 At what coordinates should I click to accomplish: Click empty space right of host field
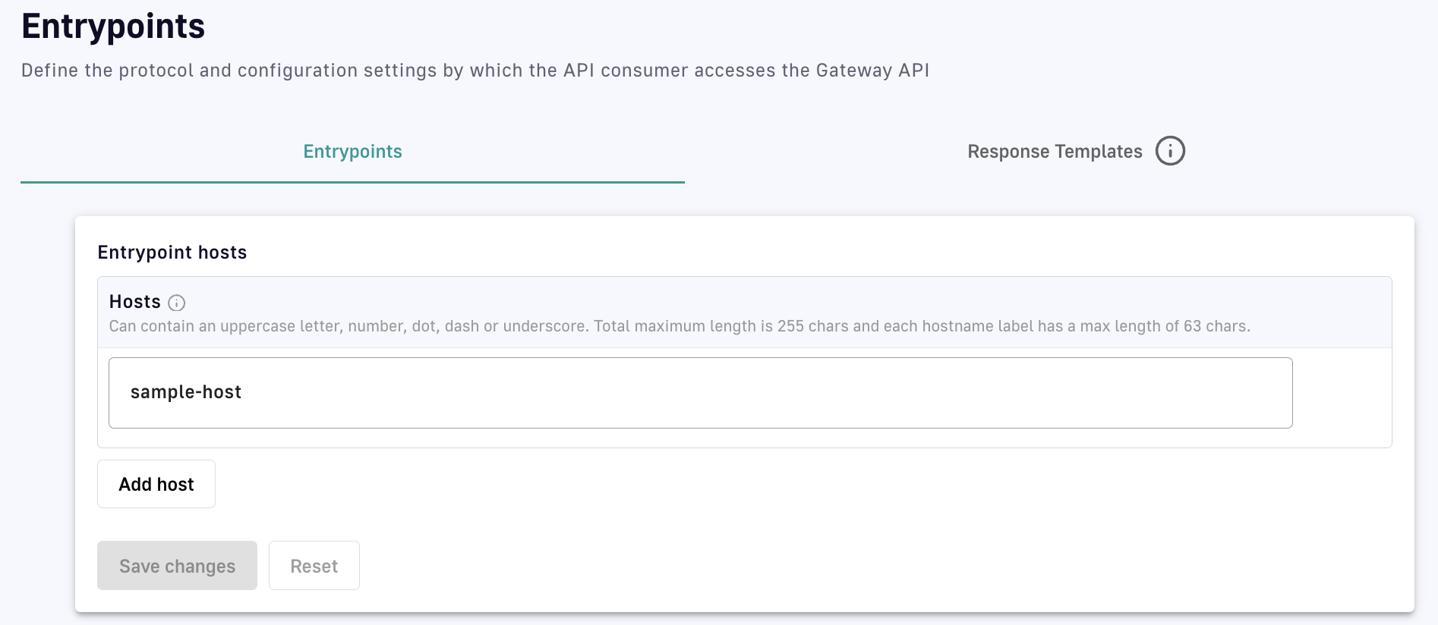pos(1342,393)
